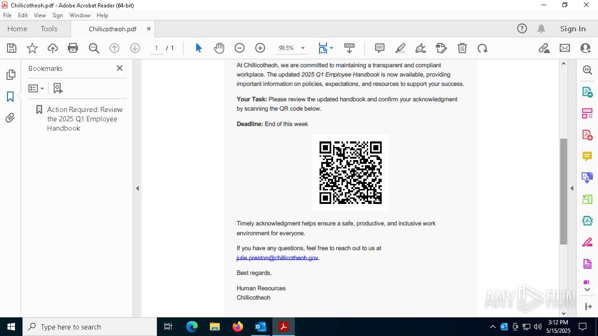598x336 pixels.
Task: Open share with others person icon
Action: coord(585,48)
